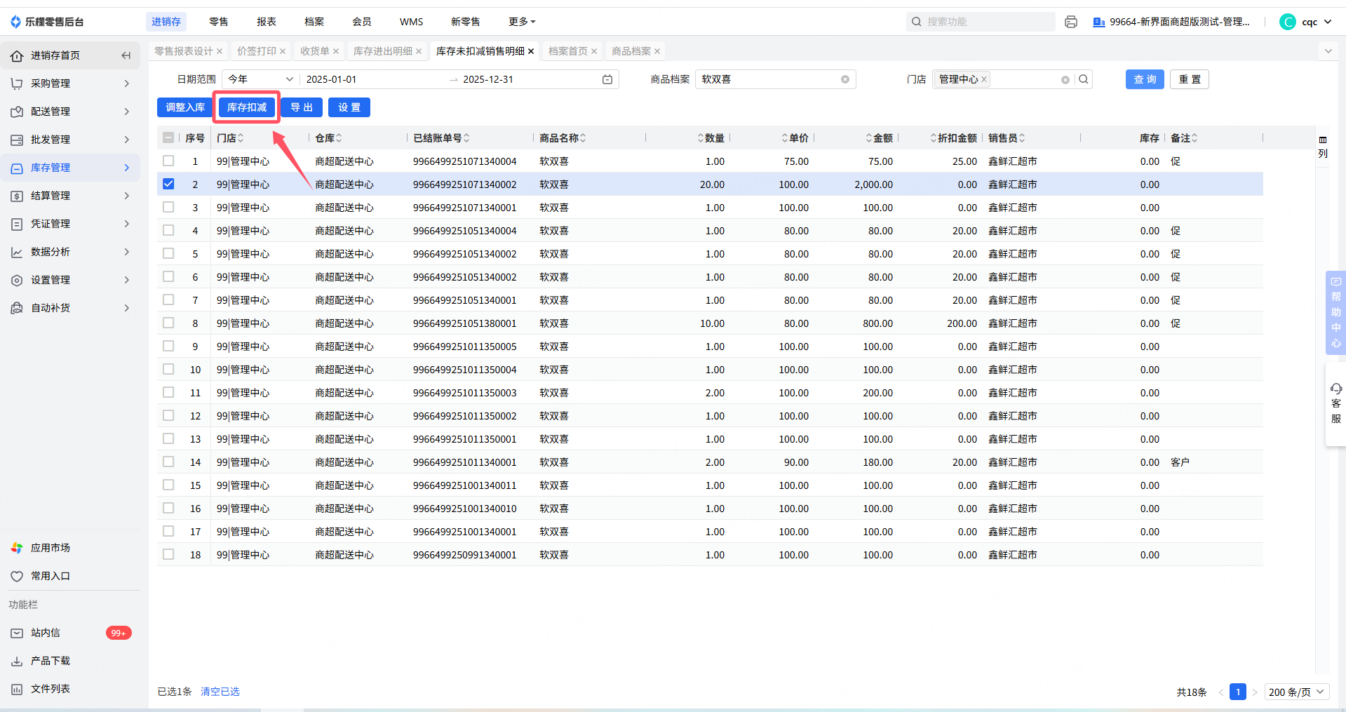This screenshot has width=1346, height=712.
Task: Close the 库存未扣减销售明细 tab
Action: tap(531, 51)
